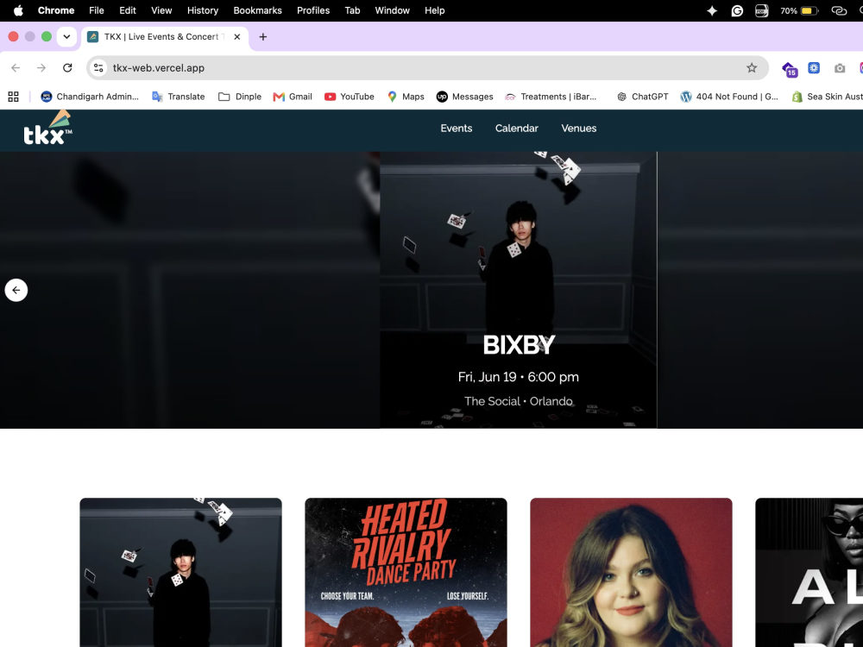Screen dimensions: 863x647
Task: Open the Tab menu
Action: (352, 10)
